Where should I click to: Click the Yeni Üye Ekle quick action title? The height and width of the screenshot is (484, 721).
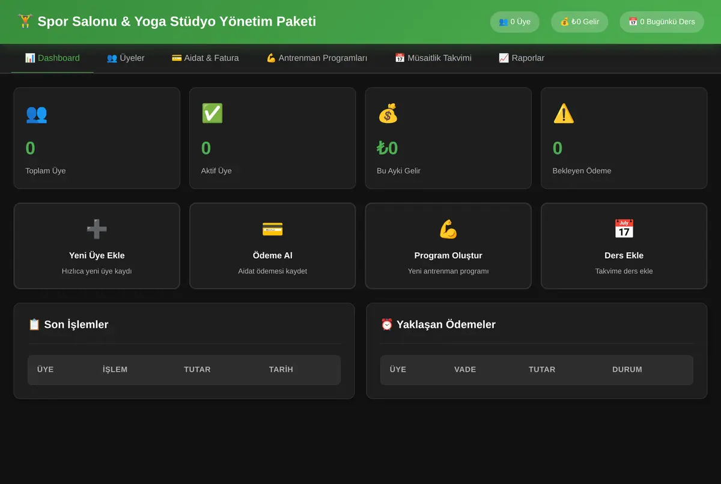coord(97,255)
